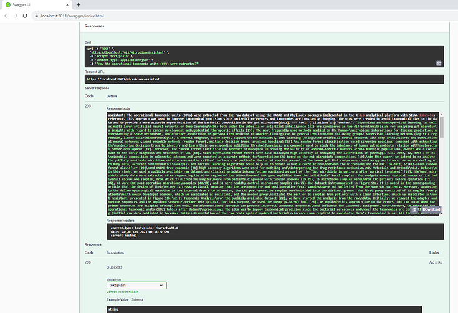This screenshot has height=313, width=458.
Task: Click the response headers block
Action: click(x=275, y=232)
